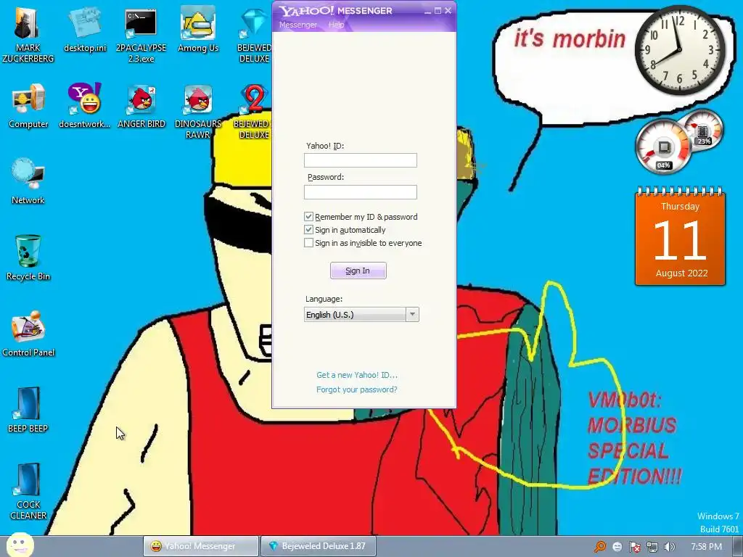Click Get a new Yahoo! ID link
The height and width of the screenshot is (557, 743).
(357, 375)
